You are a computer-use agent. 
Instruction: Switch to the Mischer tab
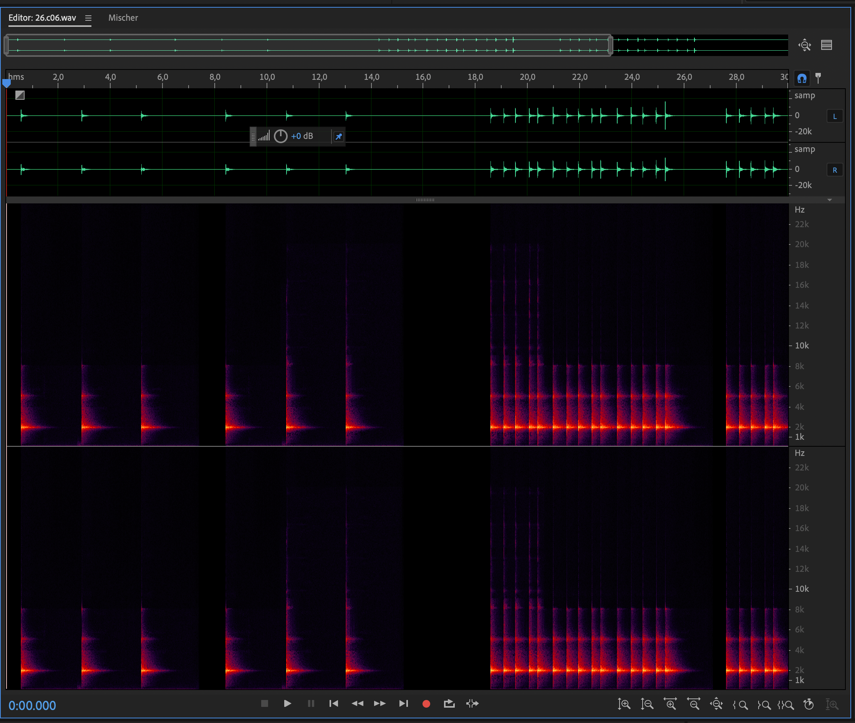pyautogui.click(x=123, y=18)
